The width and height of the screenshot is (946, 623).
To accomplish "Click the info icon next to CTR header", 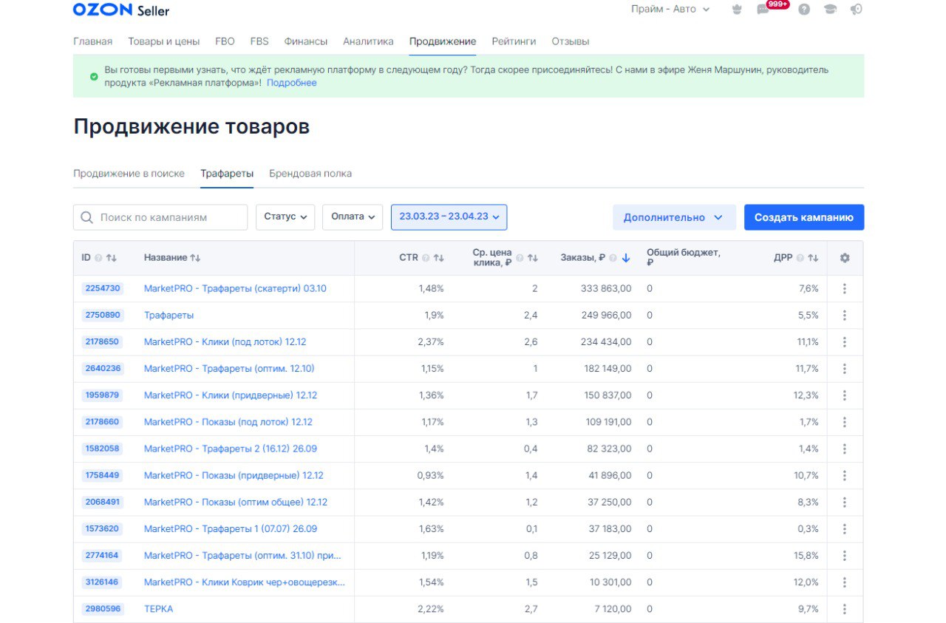I will [x=426, y=258].
